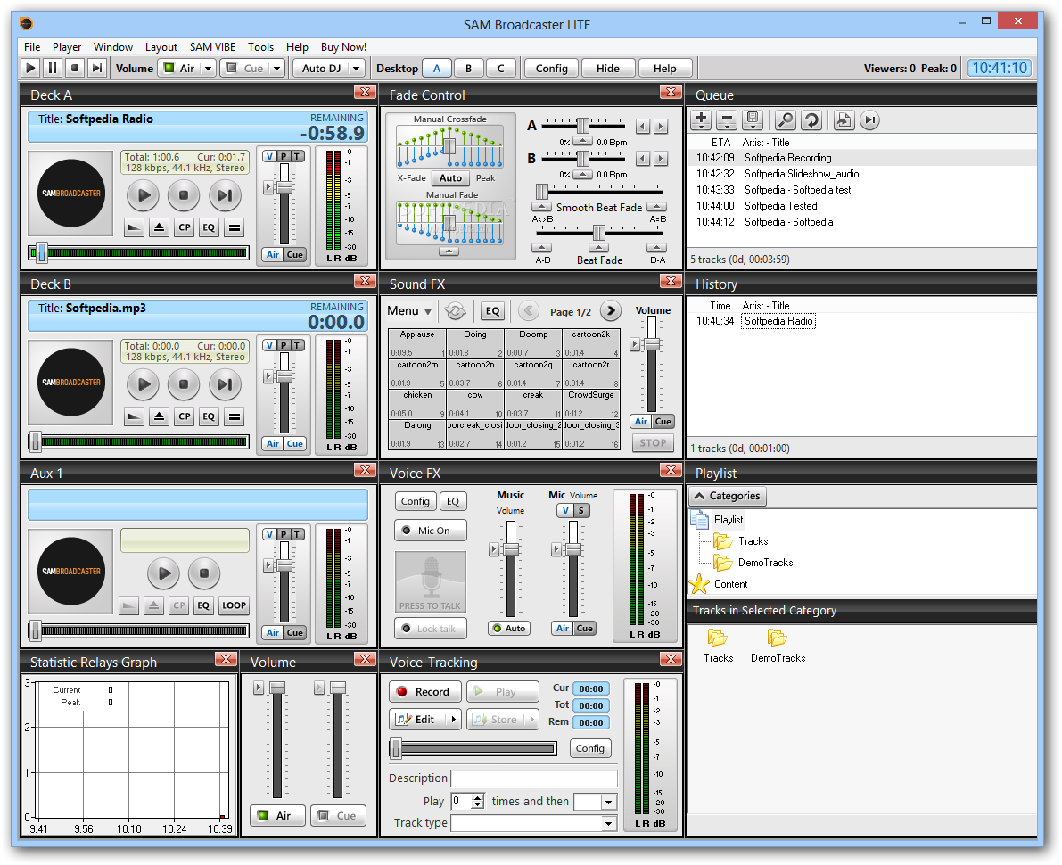Open Deck A EQ
The width and height of the screenshot is (1062, 865).
[209, 227]
